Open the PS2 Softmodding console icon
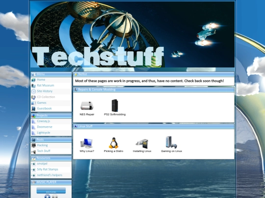Image resolution: width=265 pixels, height=198 pixels. (115, 106)
